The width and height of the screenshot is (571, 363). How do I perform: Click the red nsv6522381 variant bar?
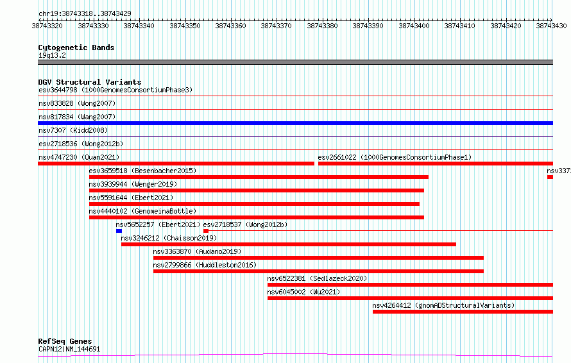tap(410, 285)
